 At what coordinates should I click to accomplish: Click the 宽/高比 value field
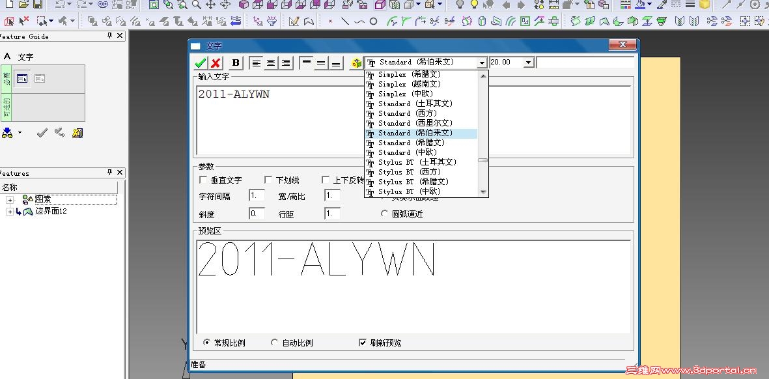[332, 195]
